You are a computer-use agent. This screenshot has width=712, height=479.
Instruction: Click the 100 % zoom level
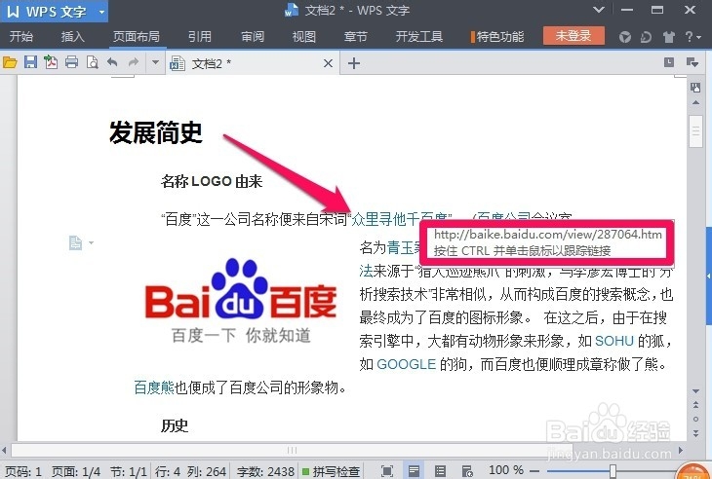tap(506, 470)
